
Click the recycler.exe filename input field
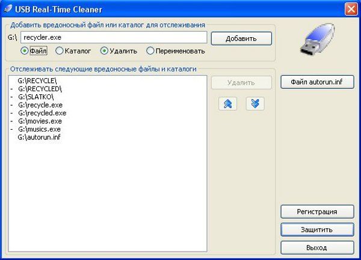(x=114, y=37)
